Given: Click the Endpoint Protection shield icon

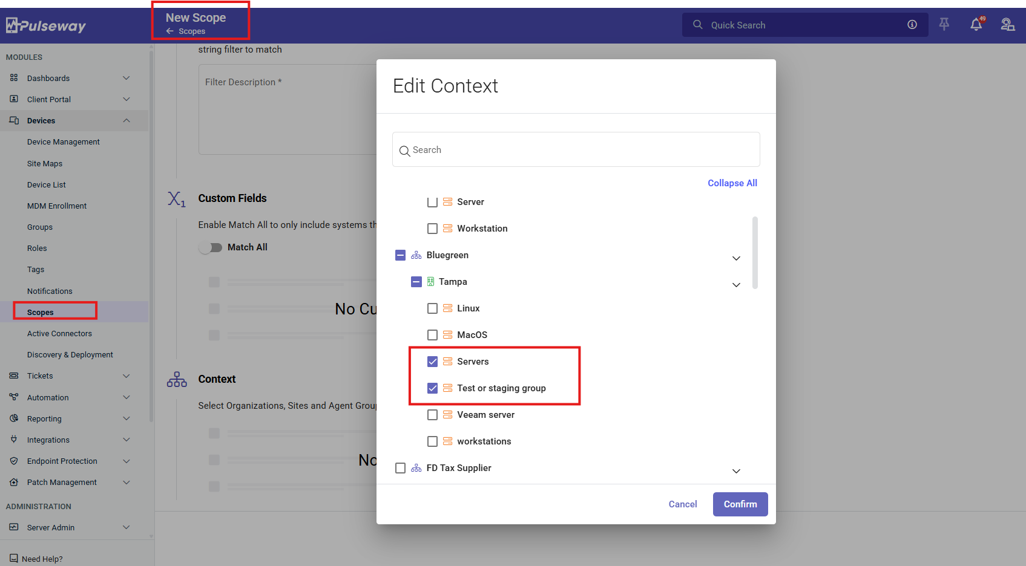Looking at the screenshot, I should tap(14, 461).
